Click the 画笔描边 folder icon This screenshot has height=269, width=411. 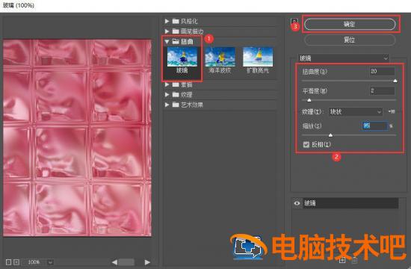(176, 31)
